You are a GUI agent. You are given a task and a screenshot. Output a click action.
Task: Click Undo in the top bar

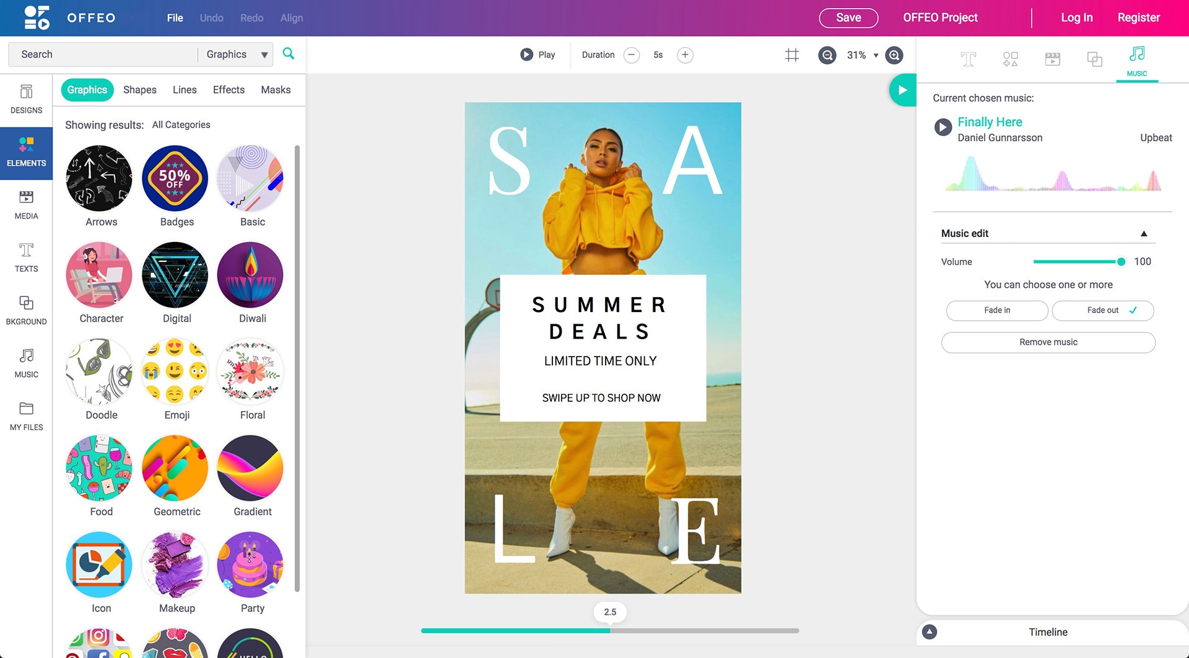(x=211, y=18)
